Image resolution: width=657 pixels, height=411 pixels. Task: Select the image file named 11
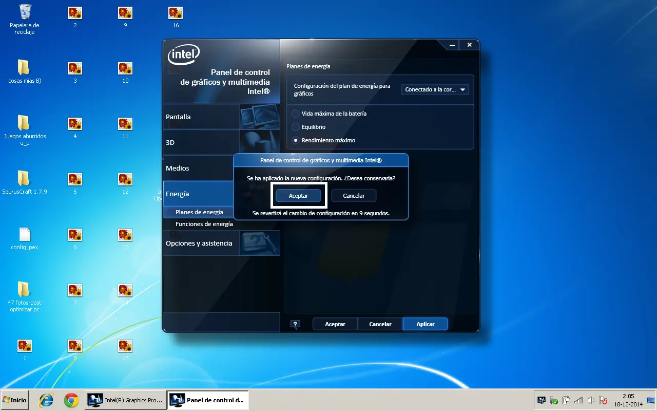125,127
